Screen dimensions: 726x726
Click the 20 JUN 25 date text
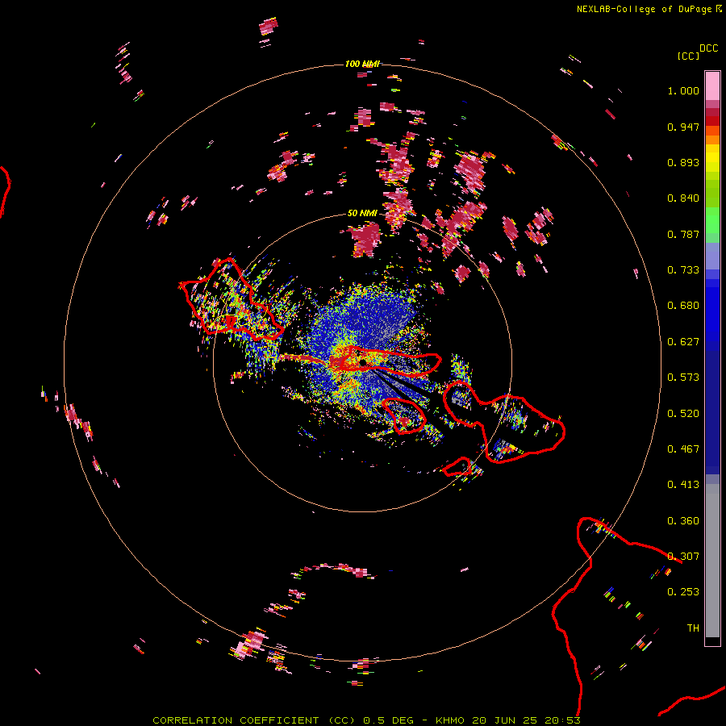505,720
